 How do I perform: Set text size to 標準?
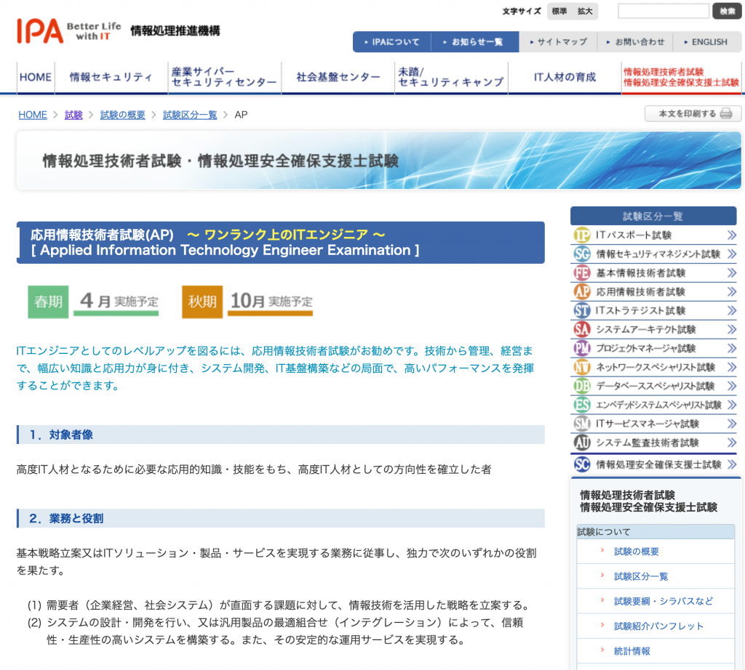pyautogui.click(x=559, y=11)
